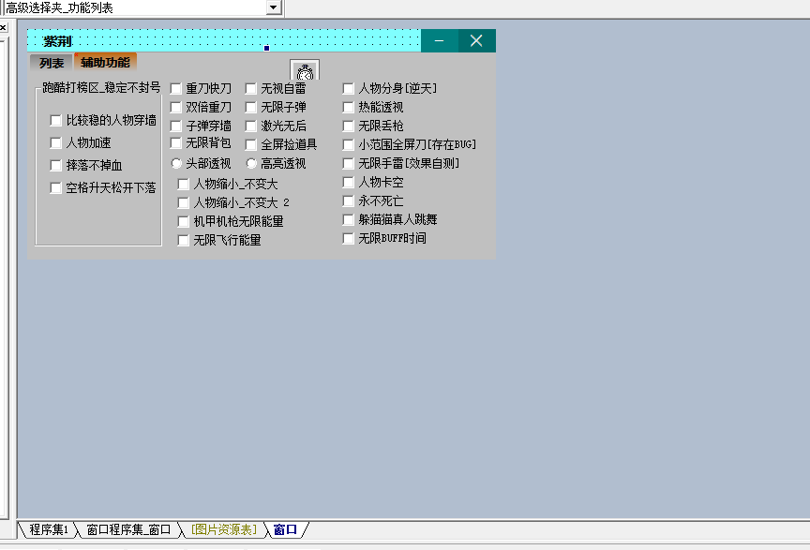Click the X icon on 紫荆 title bar

pyautogui.click(x=476, y=40)
